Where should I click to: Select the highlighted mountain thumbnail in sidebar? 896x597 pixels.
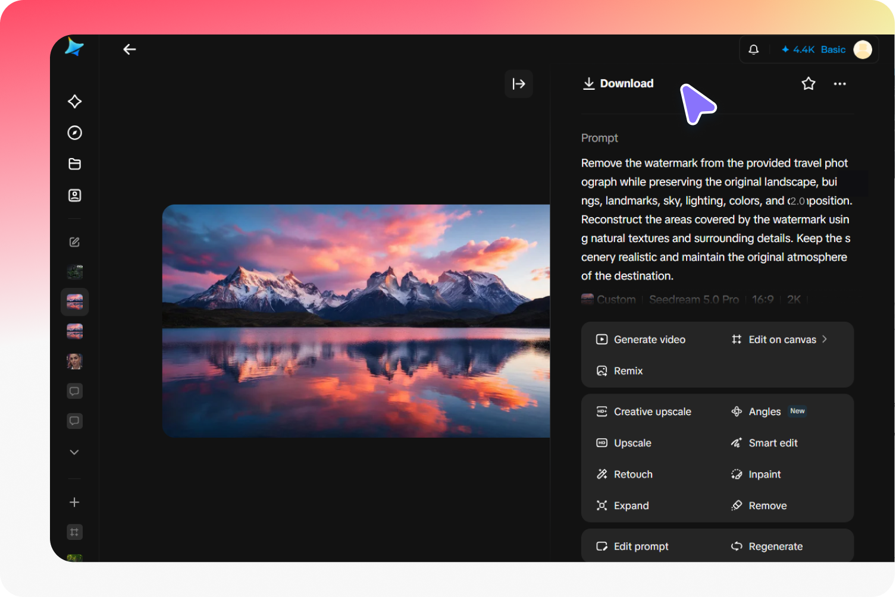[75, 302]
